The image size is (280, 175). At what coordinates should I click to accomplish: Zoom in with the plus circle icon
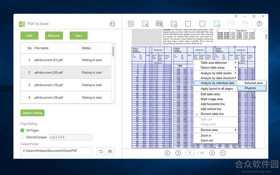coord(212,153)
